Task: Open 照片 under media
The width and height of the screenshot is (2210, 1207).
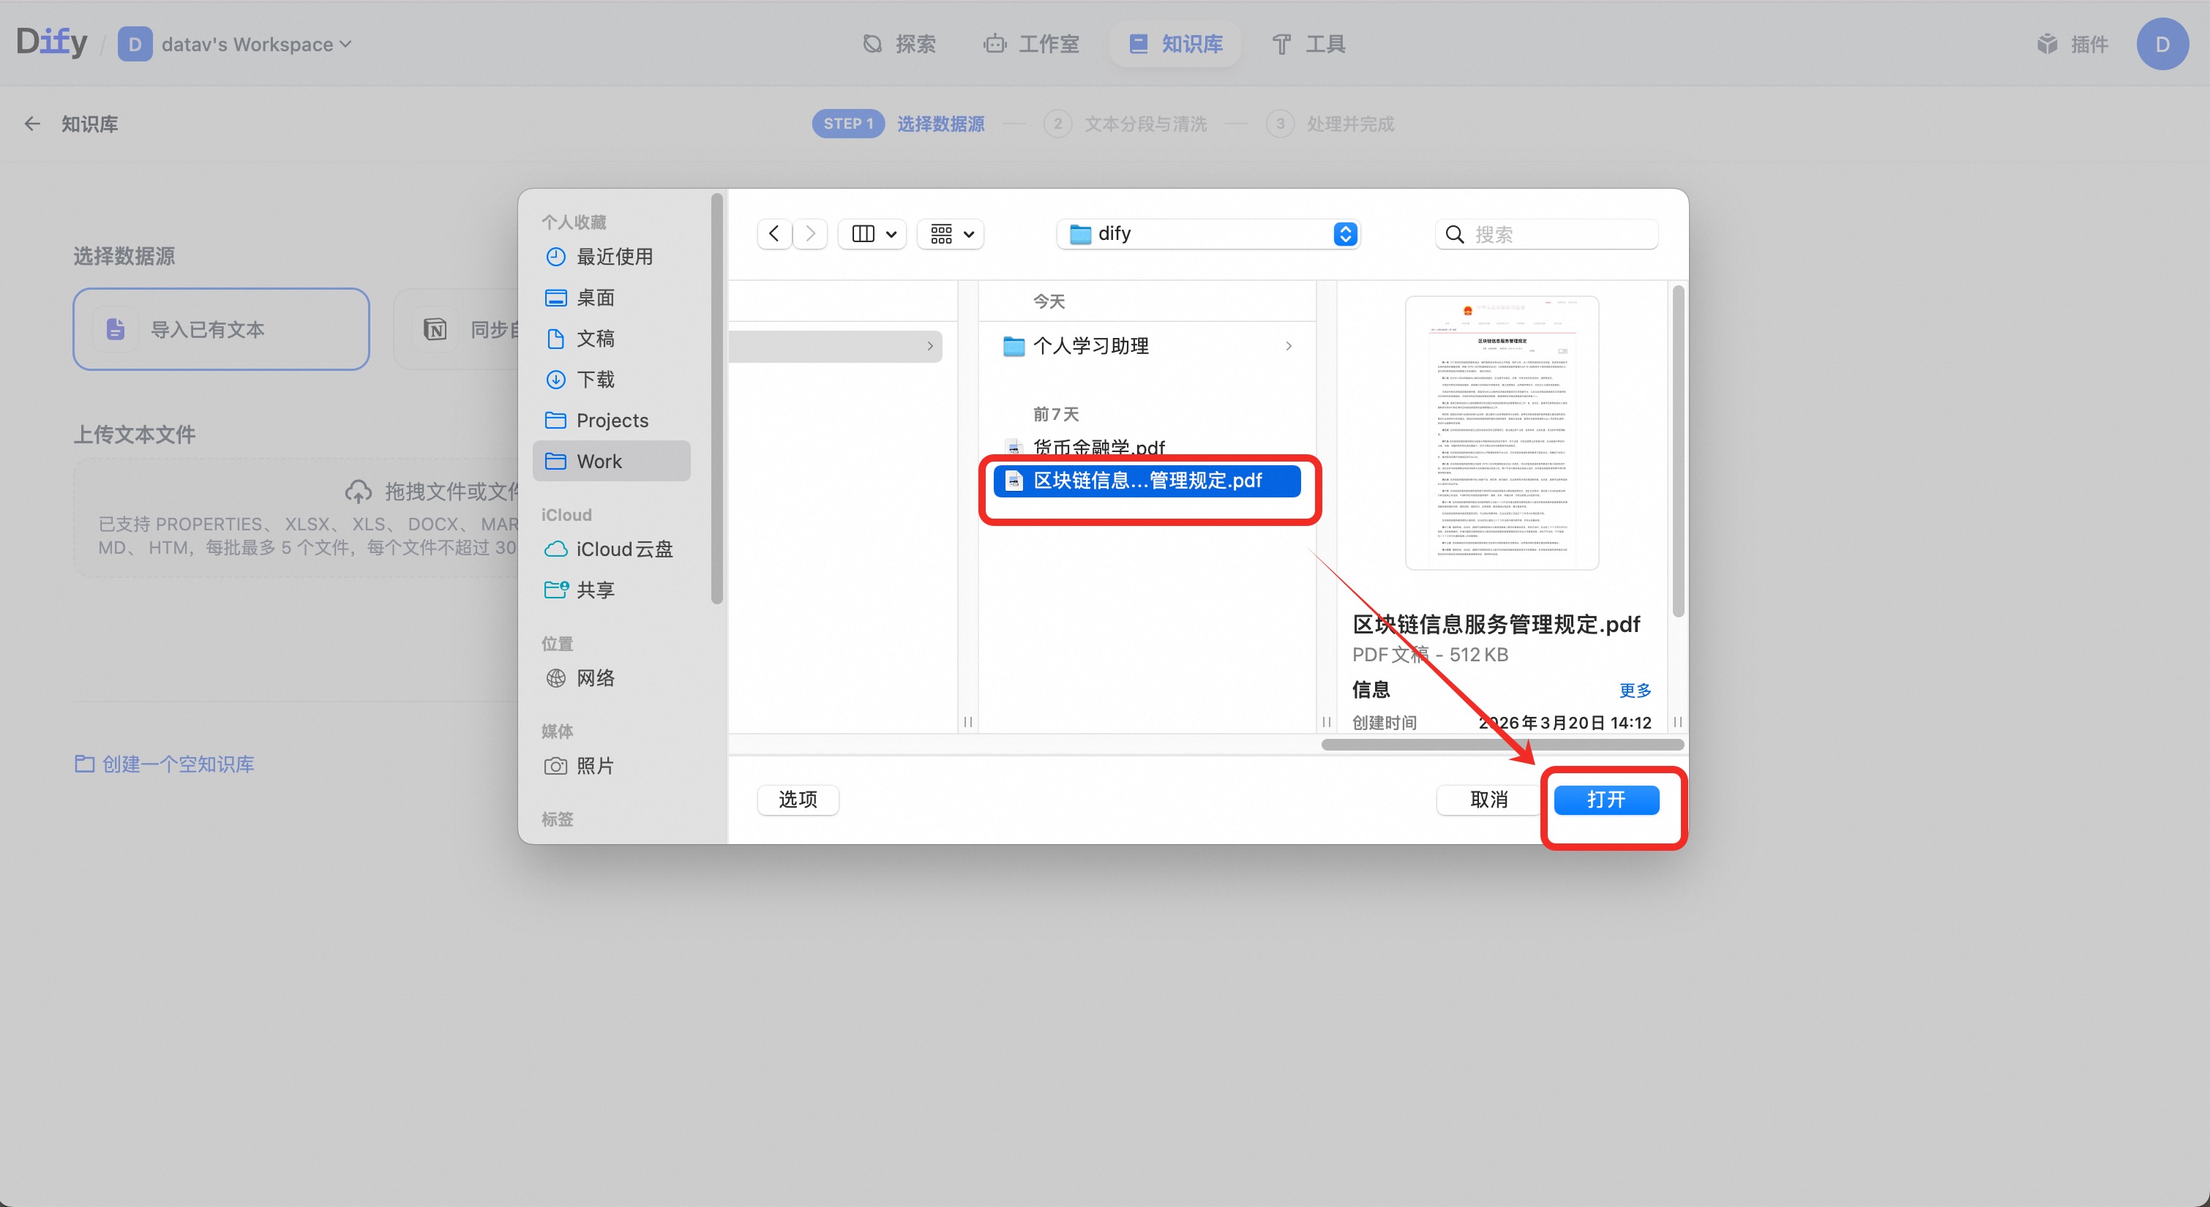Action: coord(594,765)
